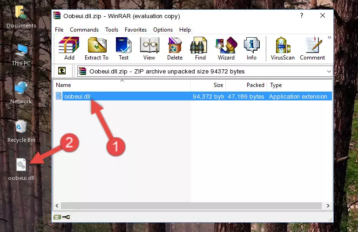358x232 pixels.
Task: Click the Delete toolbar icon
Action: pos(175,49)
